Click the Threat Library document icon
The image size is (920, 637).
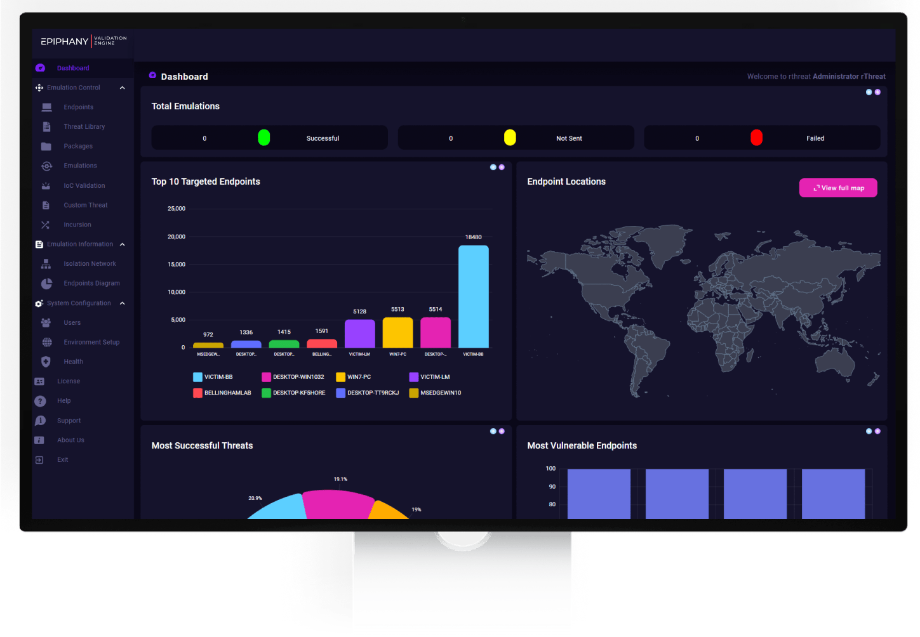pyautogui.click(x=46, y=127)
